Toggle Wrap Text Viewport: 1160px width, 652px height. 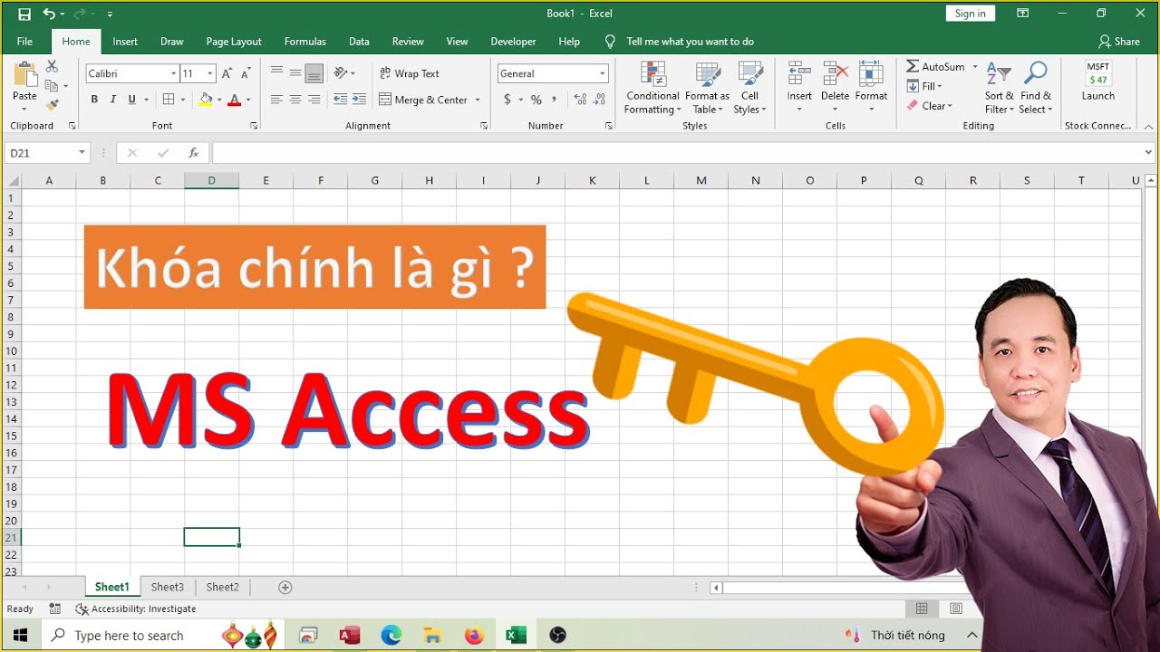tap(410, 73)
